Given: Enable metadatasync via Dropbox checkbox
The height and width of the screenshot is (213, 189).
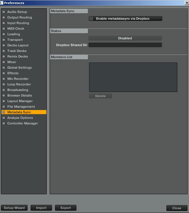Looking at the screenshot, I should 91,18.
